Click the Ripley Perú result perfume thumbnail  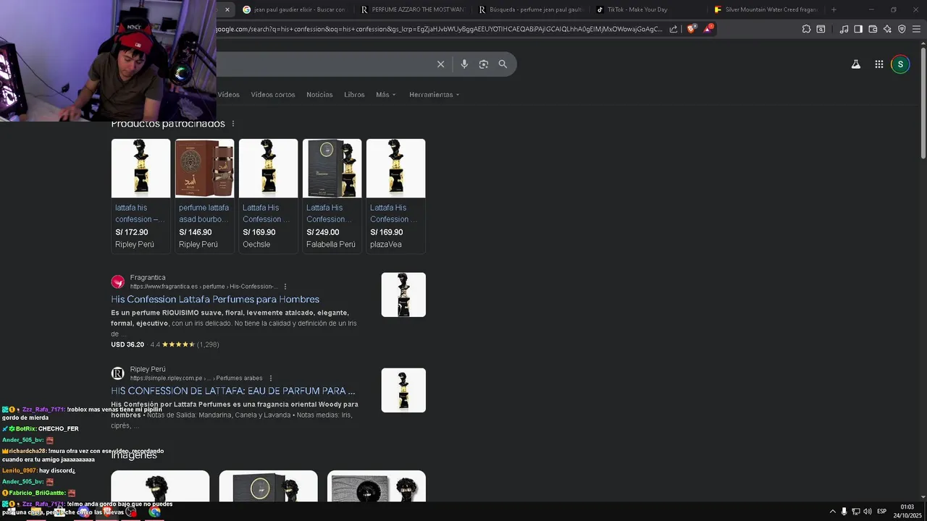(403, 390)
